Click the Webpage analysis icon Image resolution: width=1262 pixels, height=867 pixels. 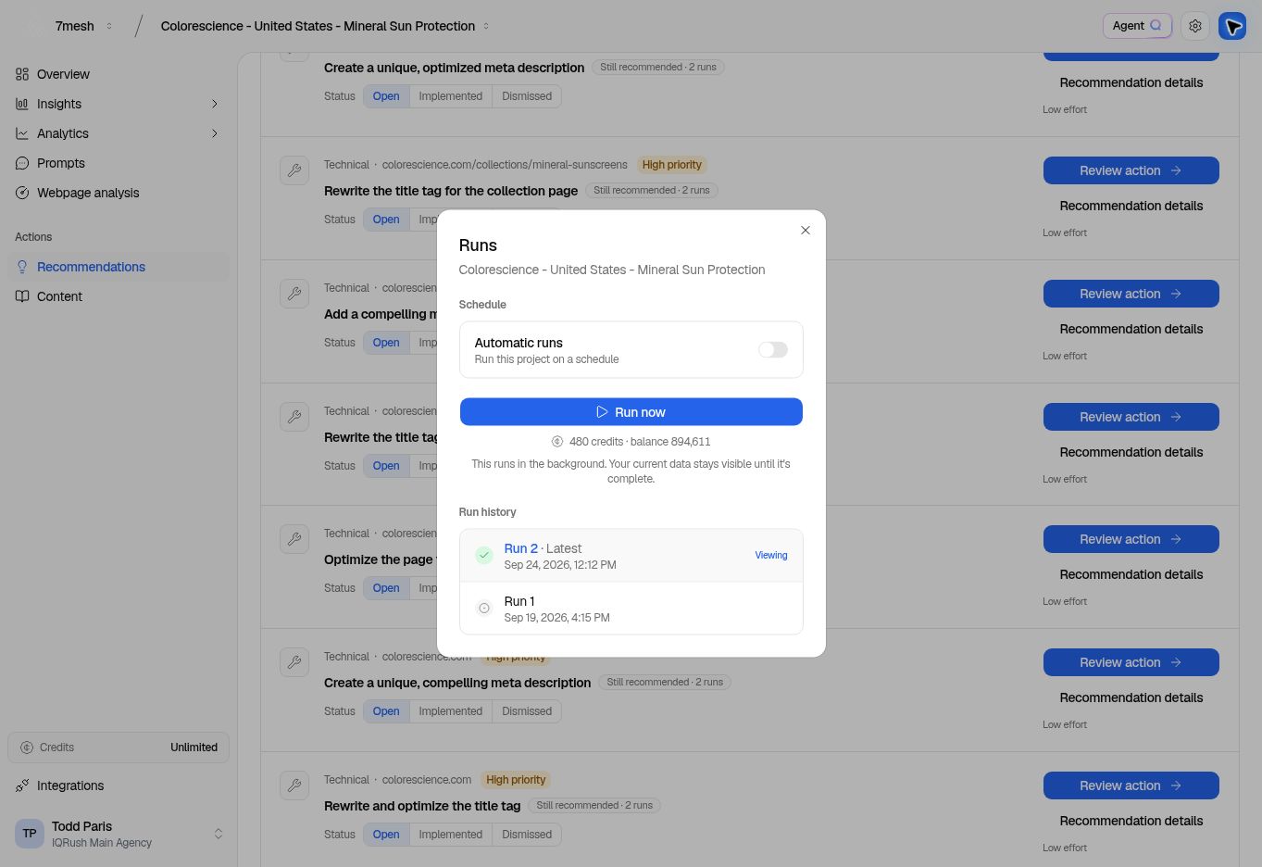[x=22, y=193]
